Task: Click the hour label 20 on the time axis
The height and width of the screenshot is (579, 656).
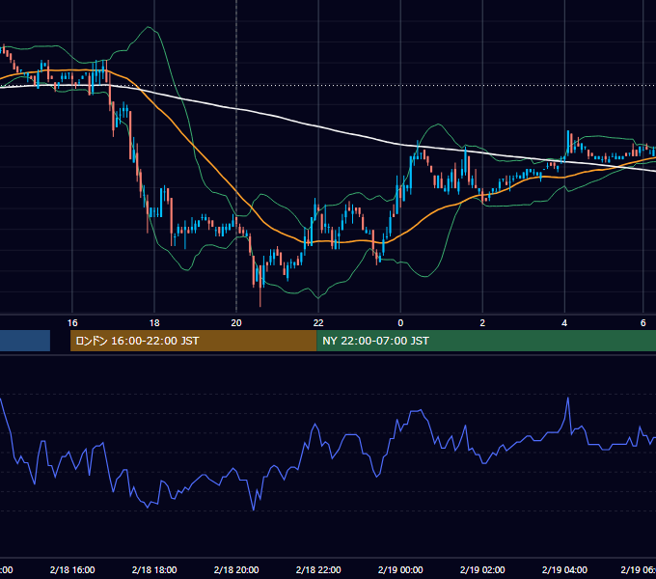Action: (x=236, y=323)
